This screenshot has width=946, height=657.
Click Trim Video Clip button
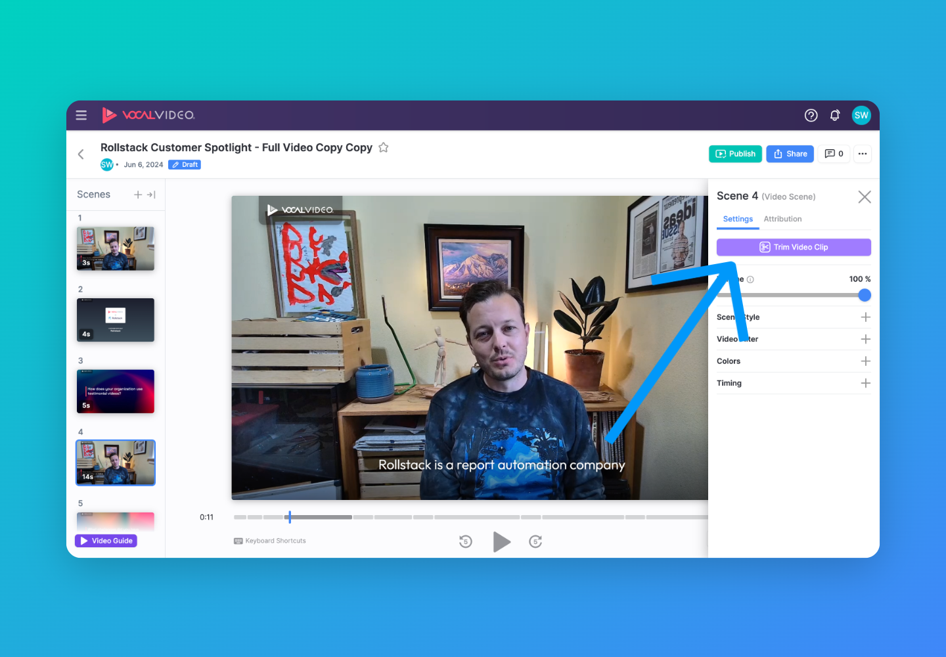pyautogui.click(x=794, y=247)
